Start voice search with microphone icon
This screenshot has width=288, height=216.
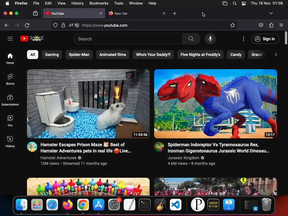point(210,39)
